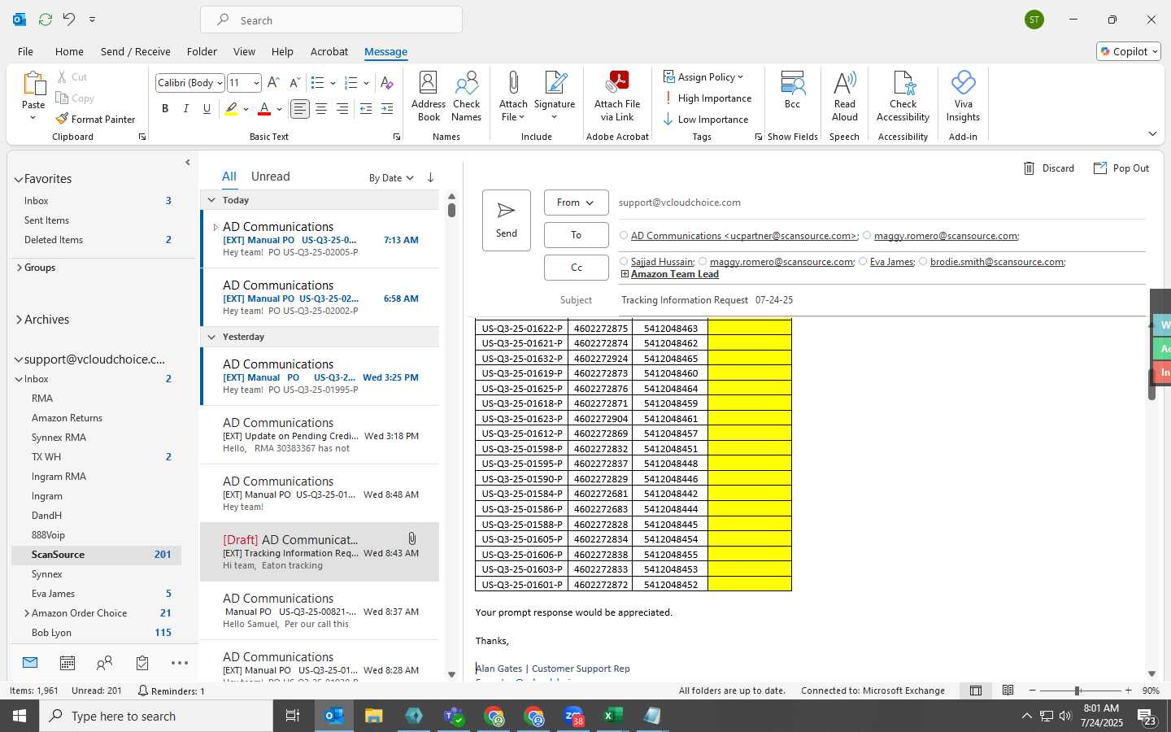This screenshot has height=732, width=1171.
Task: Click the Paste clipboard icon
Action: click(x=33, y=84)
